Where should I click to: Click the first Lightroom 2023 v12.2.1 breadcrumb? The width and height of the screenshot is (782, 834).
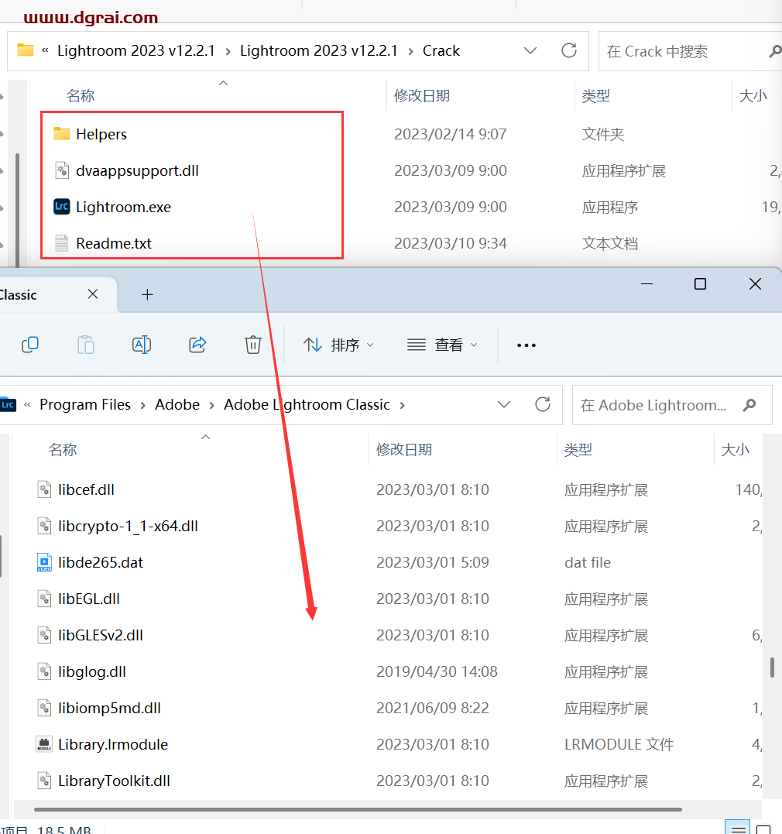pos(135,50)
